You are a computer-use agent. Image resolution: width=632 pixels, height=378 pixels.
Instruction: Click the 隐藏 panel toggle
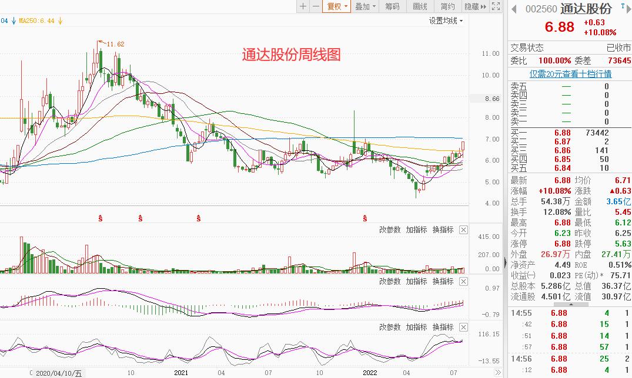coord(475,6)
